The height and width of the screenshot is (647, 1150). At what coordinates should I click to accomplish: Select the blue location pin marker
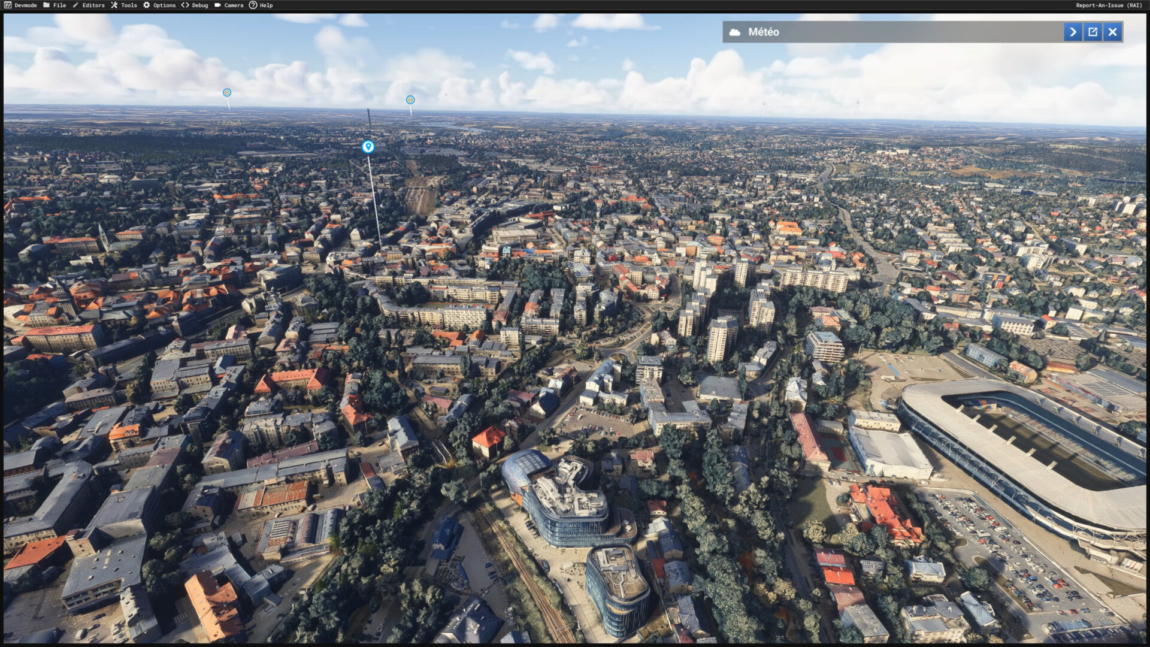[368, 146]
